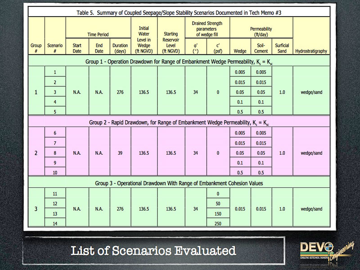Click the Drained Strength parameters header

pyautogui.click(x=207, y=28)
